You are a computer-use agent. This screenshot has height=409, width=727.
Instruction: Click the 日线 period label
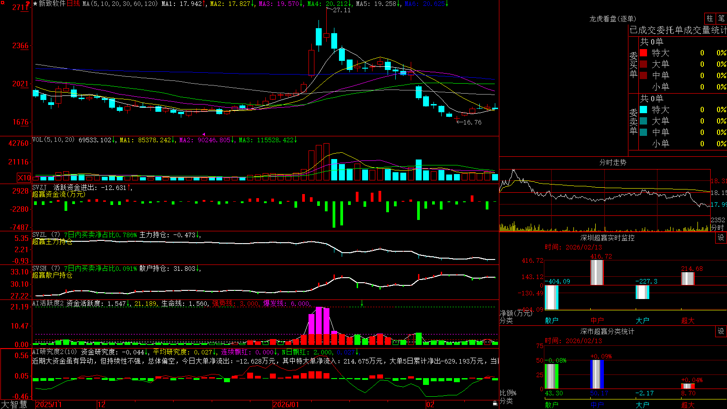pos(73,4)
